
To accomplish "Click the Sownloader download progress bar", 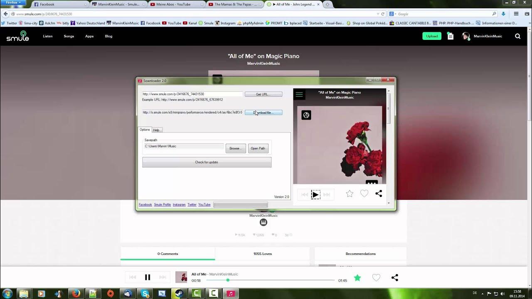I will tap(240, 204).
